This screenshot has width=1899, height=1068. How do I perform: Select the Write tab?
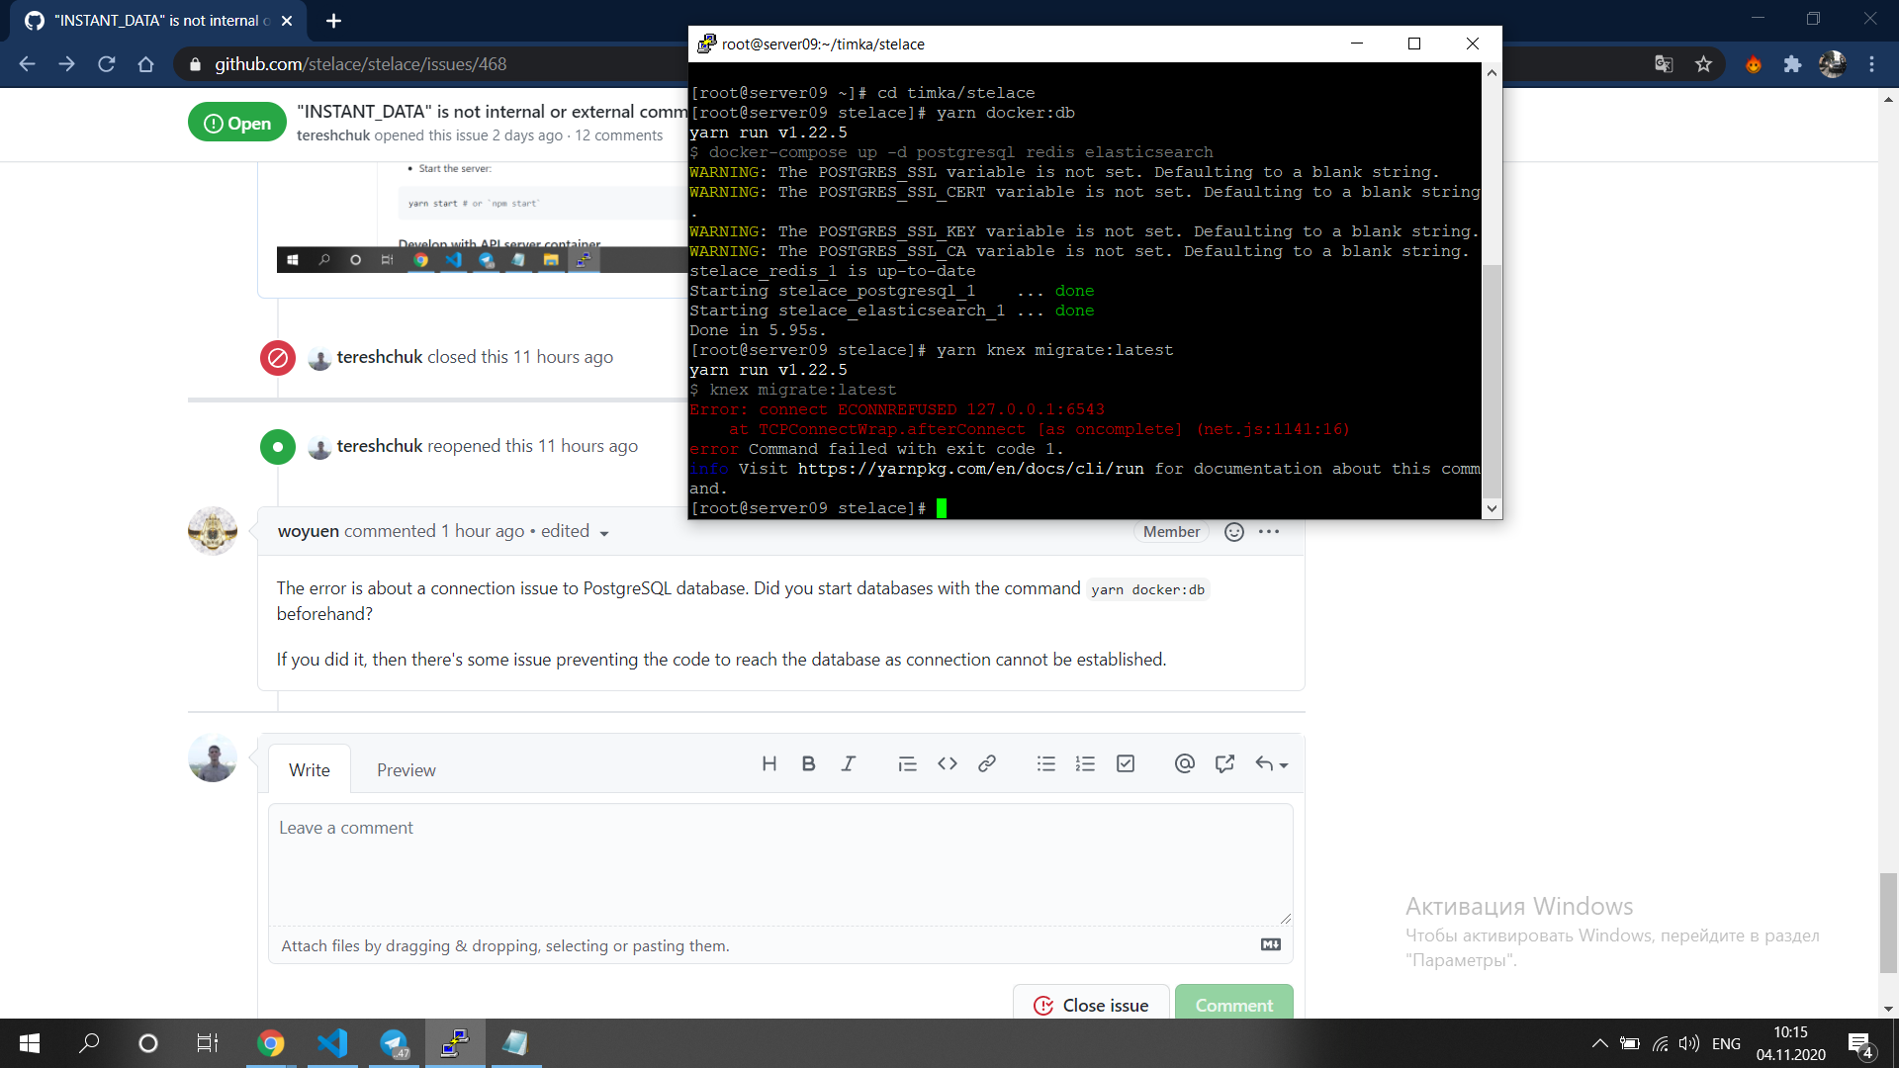click(309, 769)
